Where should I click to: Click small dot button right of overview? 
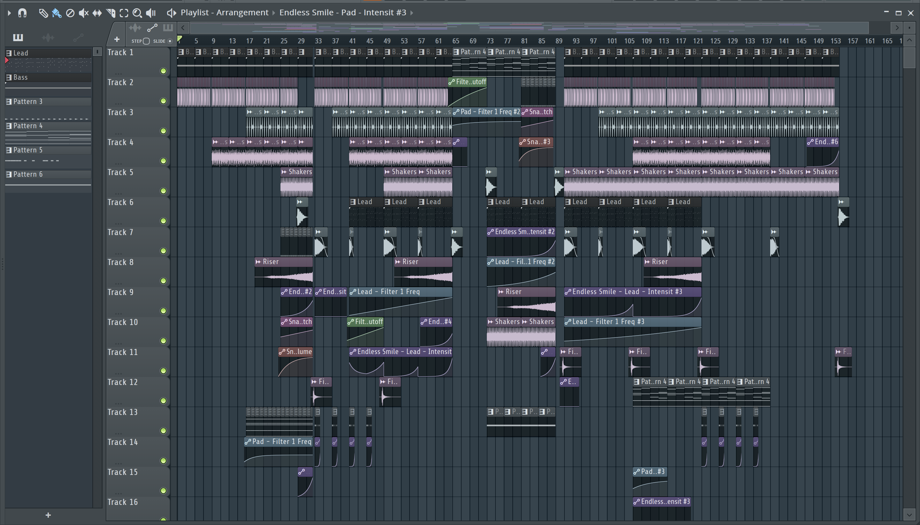(909, 28)
